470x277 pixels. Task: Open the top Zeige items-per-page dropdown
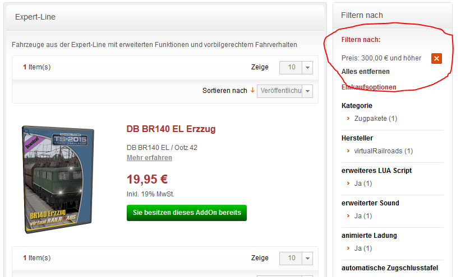tap(296, 68)
